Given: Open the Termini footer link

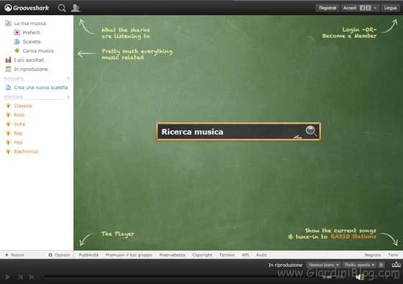Looking at the screenshot, I should [227, 255].
